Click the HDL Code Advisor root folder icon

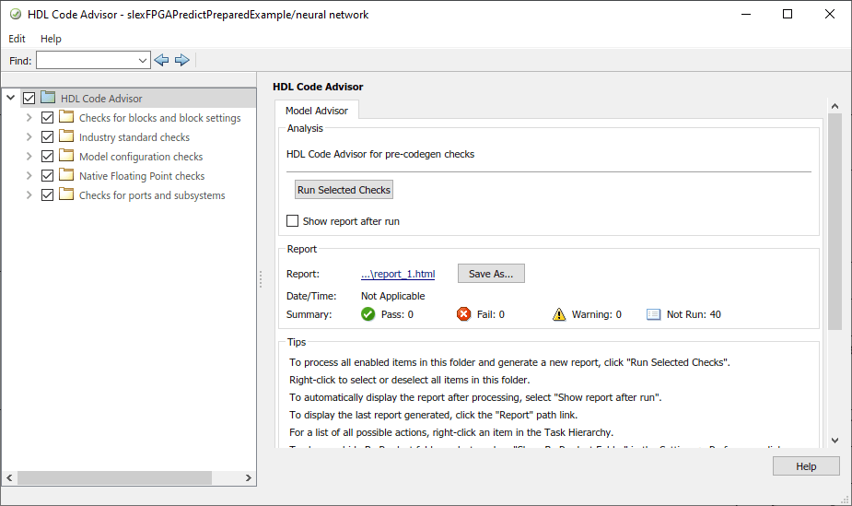48,98
